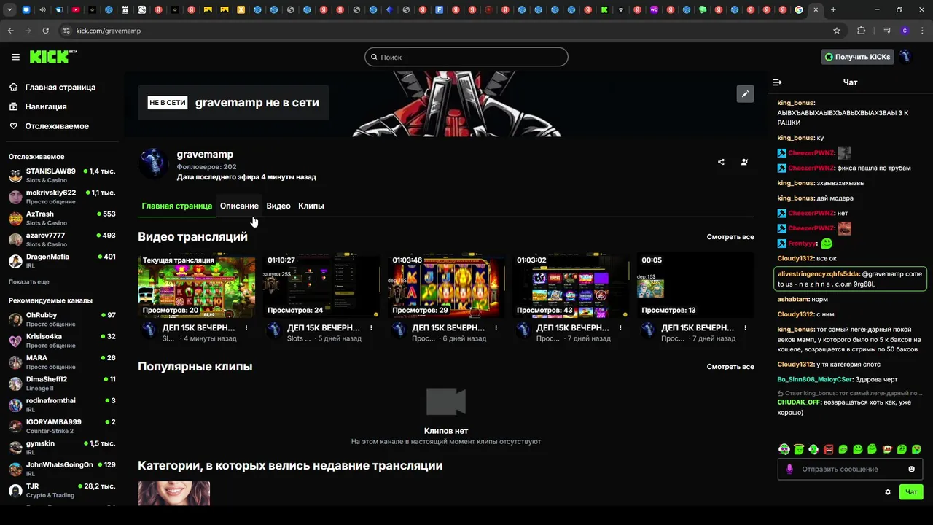Select the Главная страница channel tab
The height and width of the screenshot is (525, 933).
(x=177, y=206)
